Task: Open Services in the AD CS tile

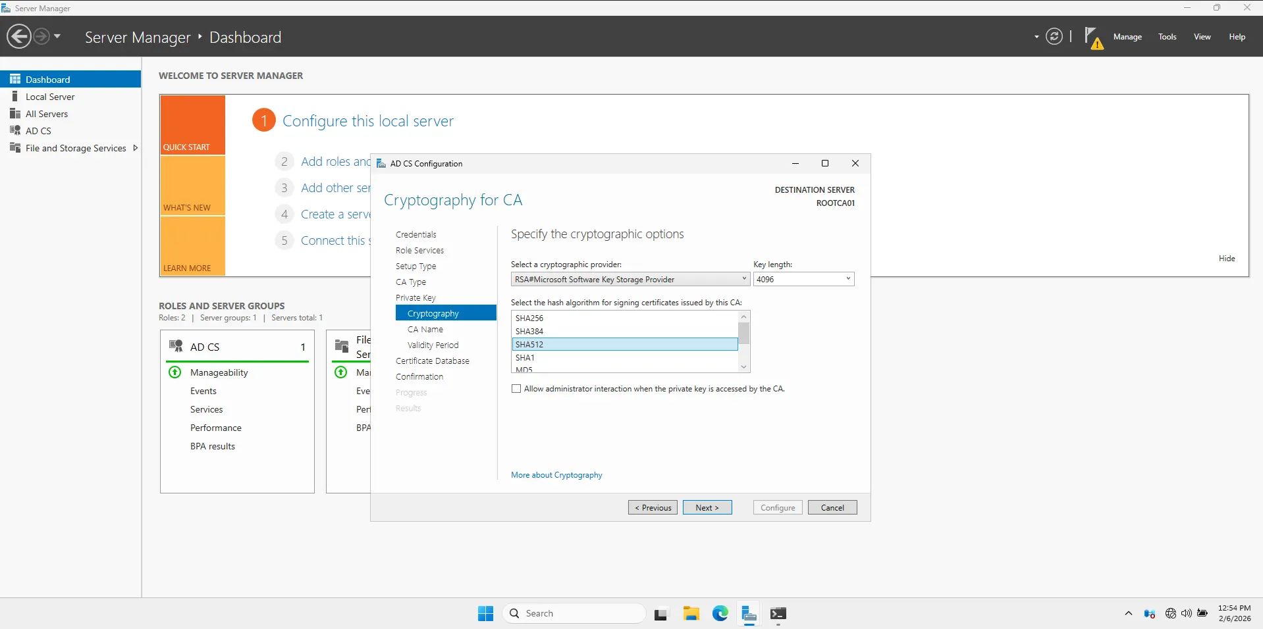Action: [x=207, y=409]
